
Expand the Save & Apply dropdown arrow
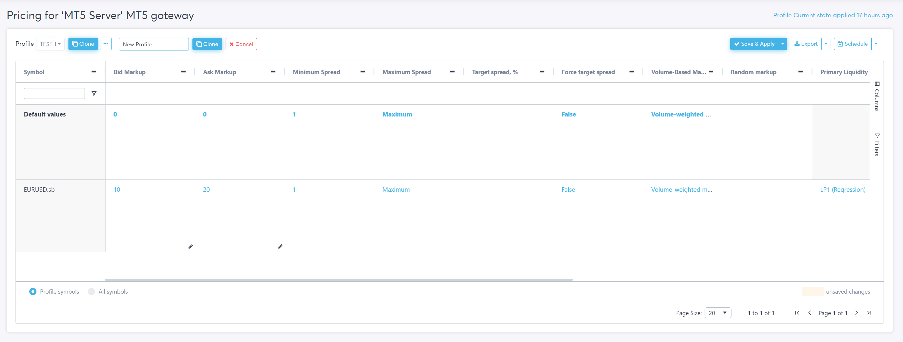click(x=782, y=44)
